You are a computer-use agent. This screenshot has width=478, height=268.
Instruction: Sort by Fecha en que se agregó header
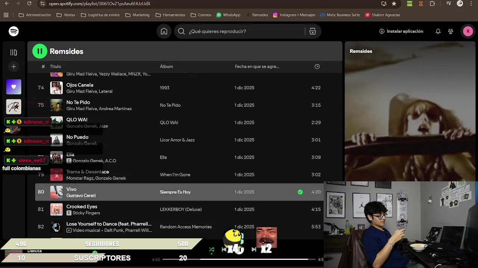coord(257,67)
